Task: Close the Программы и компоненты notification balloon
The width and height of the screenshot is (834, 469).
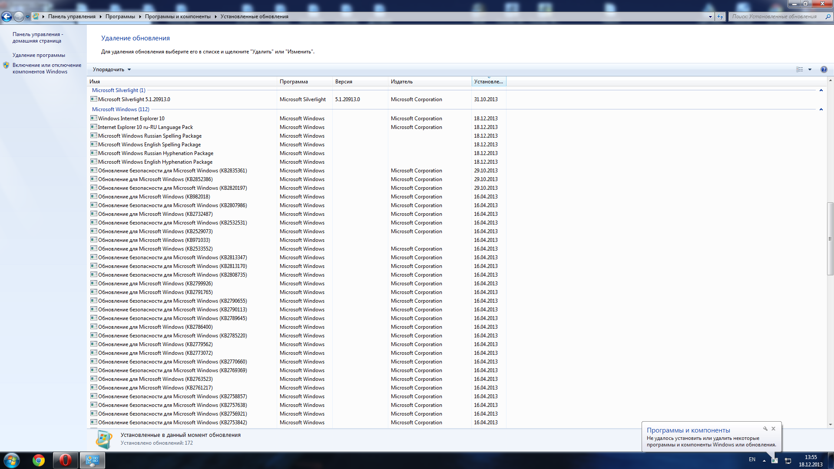Action: 773,429
